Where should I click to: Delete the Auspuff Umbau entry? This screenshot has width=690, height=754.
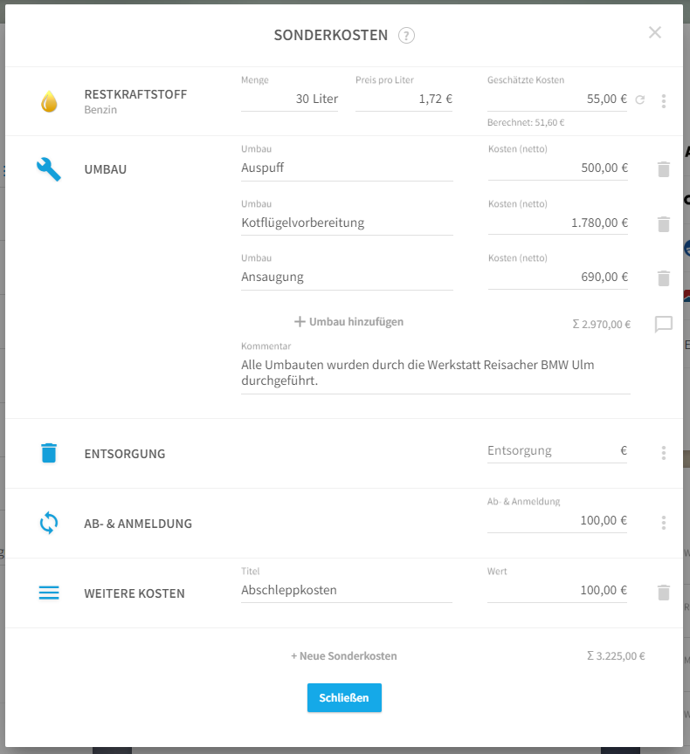[x=664, y=169]
